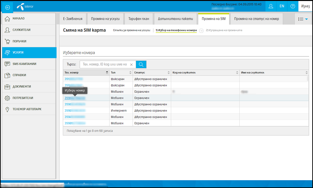Sort table by Име на служител column

[274, 73]
